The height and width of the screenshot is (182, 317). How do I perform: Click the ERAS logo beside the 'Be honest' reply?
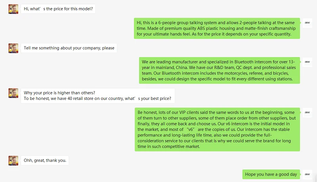coord(307,112)
